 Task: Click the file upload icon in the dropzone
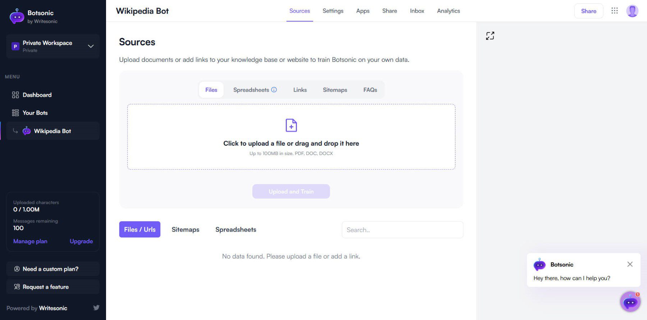pyautogui.click(x=291, y=125)
